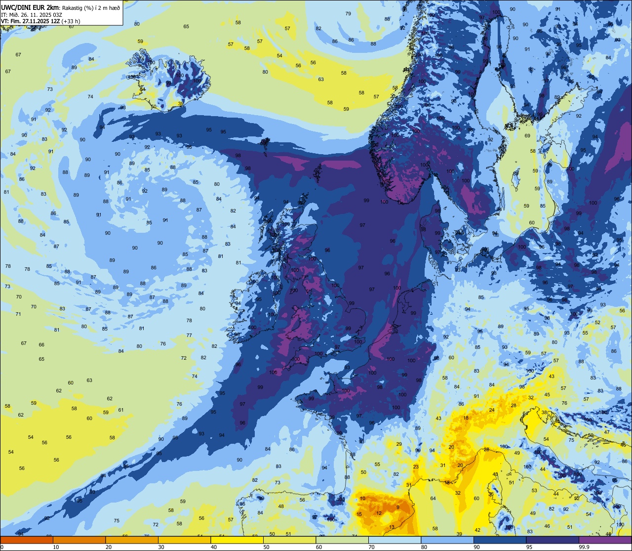The width and height of the screenshot is (632, 551).
Task: Click the map value '53'
Action: (534, 491)
